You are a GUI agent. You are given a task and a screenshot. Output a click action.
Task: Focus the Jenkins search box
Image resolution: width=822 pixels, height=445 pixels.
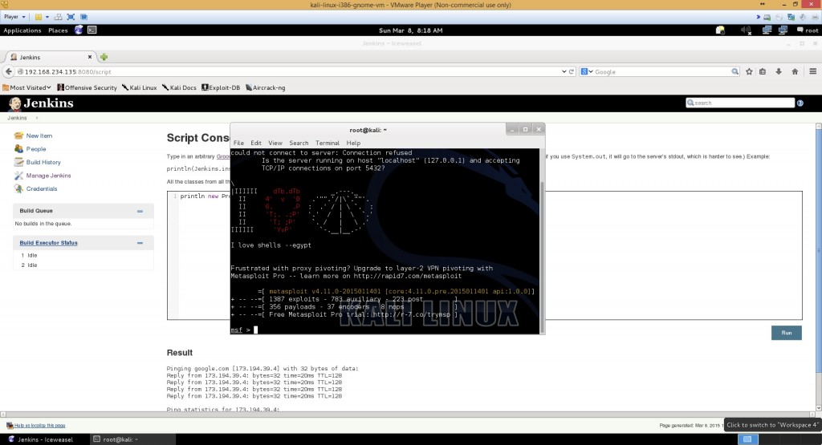point(739,103)
